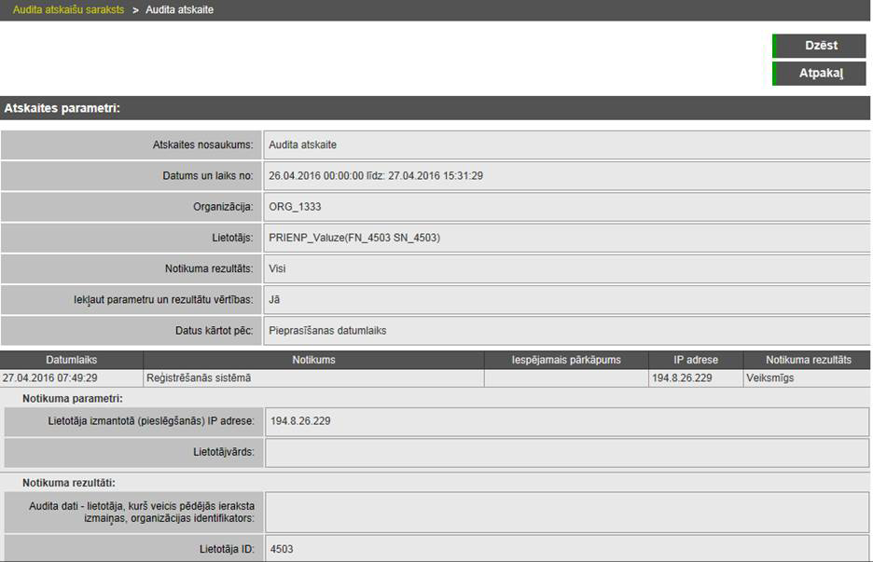
Task: Click the Dzēst button
Action: tap(820, 46)
